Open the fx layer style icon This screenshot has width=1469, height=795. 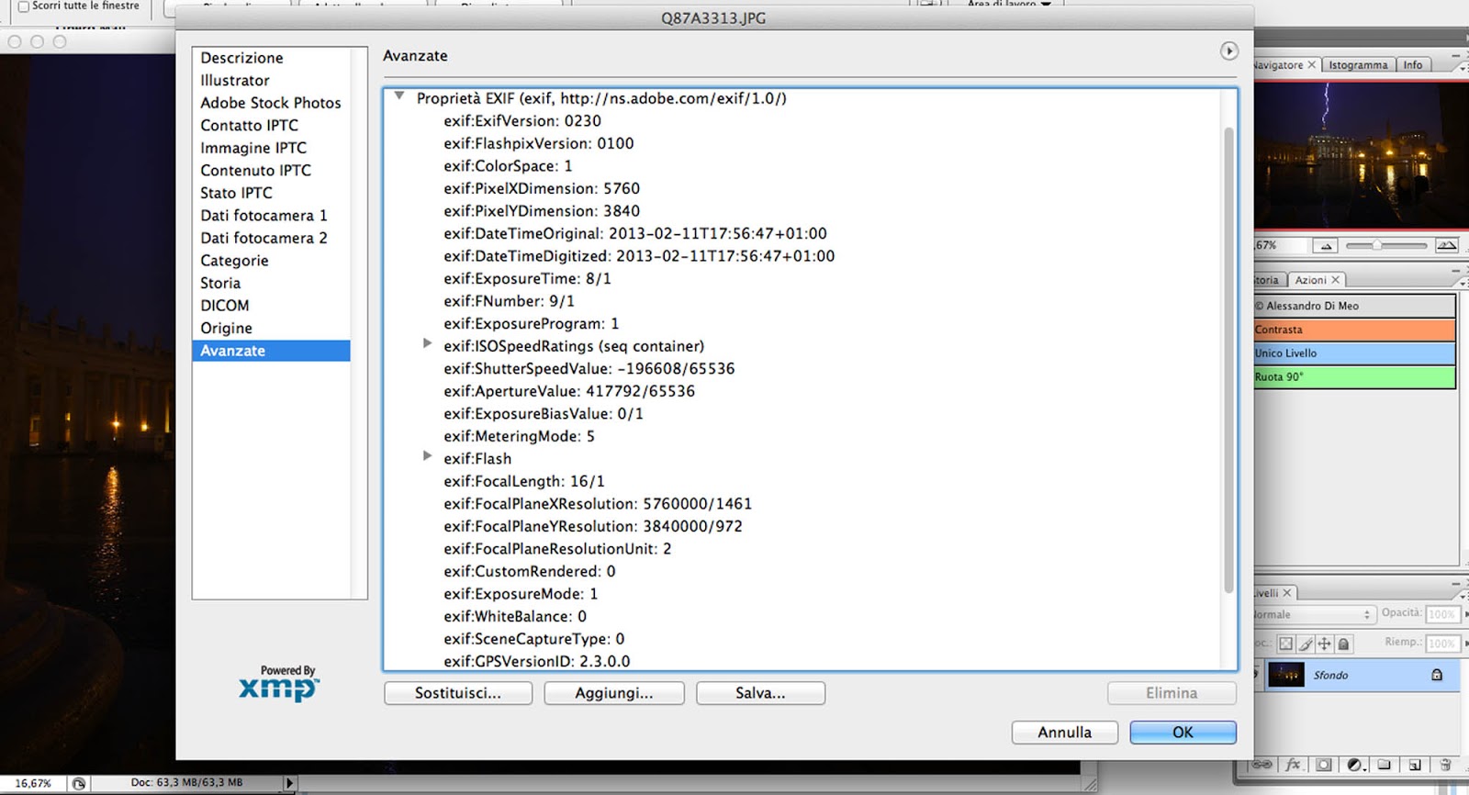(1293, 764)
